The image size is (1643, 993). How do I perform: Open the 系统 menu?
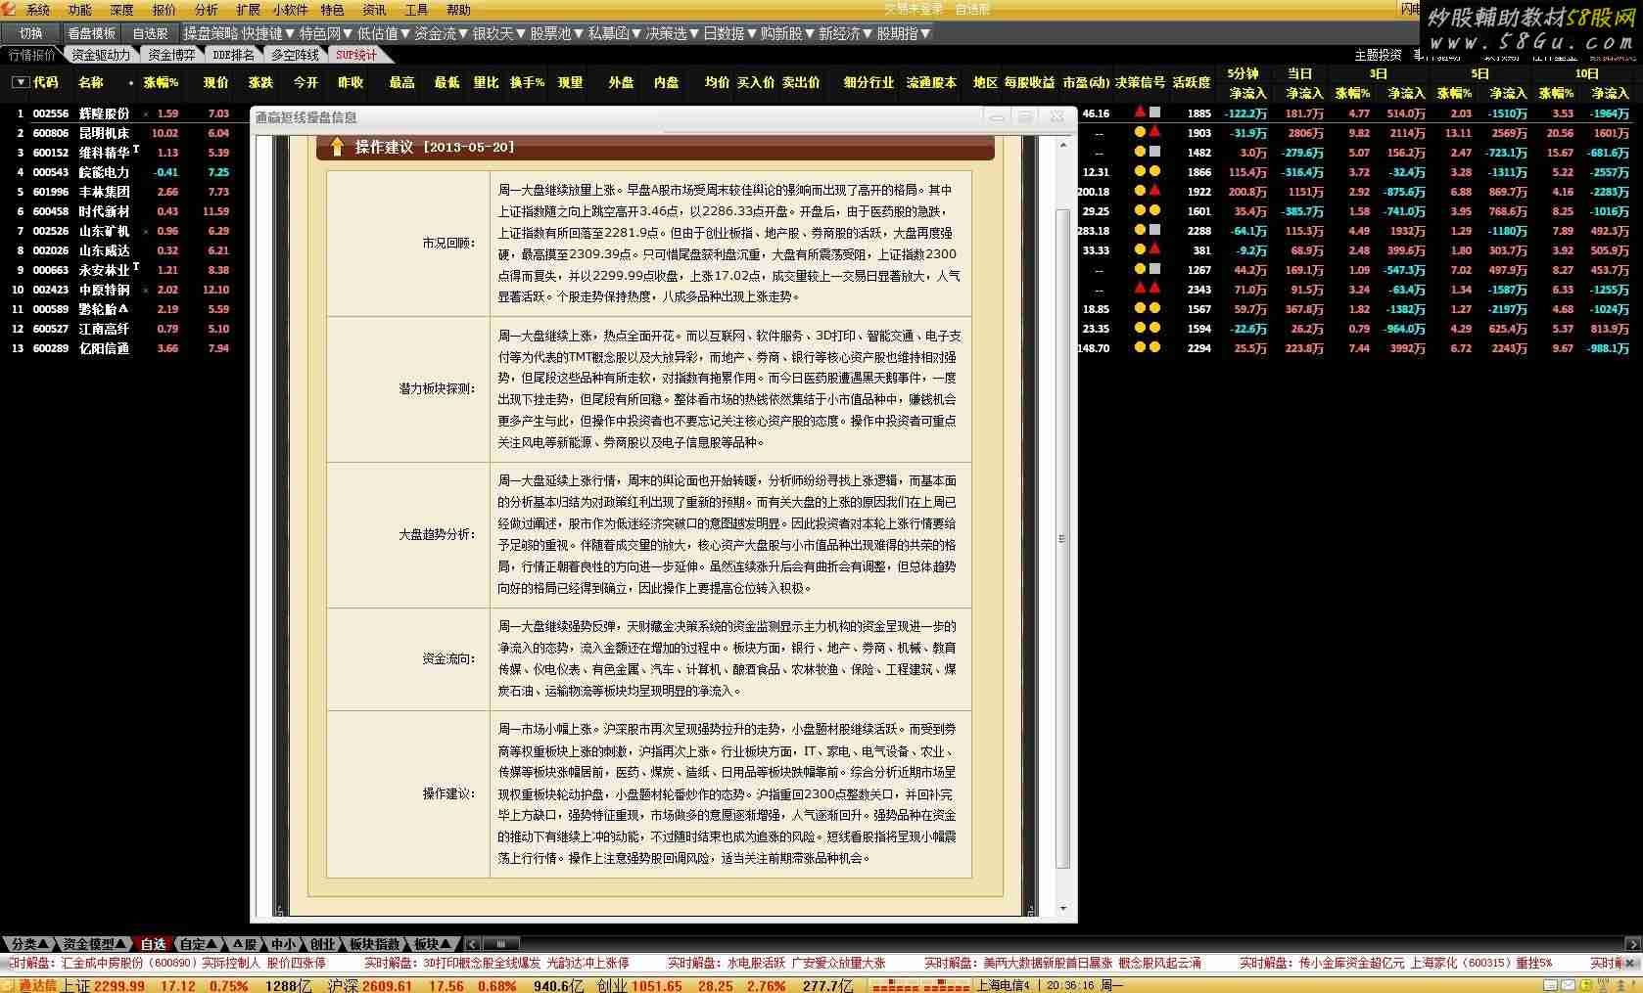38,10
